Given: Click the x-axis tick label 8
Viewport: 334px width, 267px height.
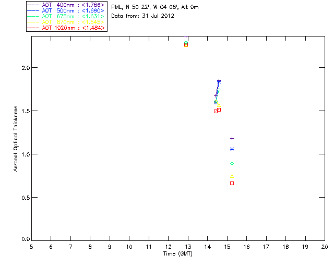Looking at the screenshot, I should (90, 247).
